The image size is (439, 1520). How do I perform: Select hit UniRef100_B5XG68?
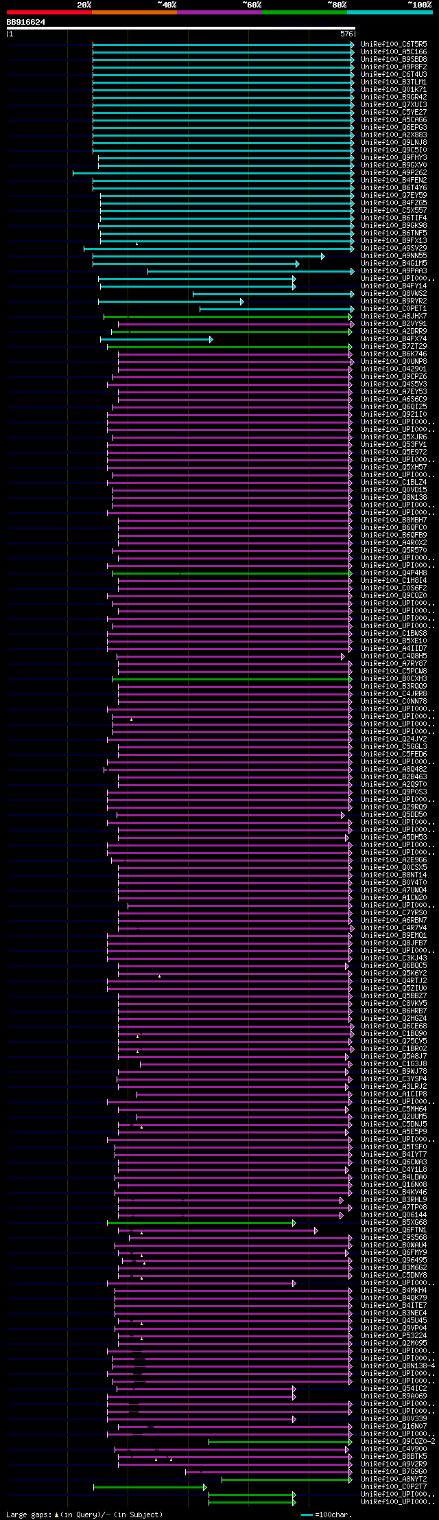point(394,1222)
